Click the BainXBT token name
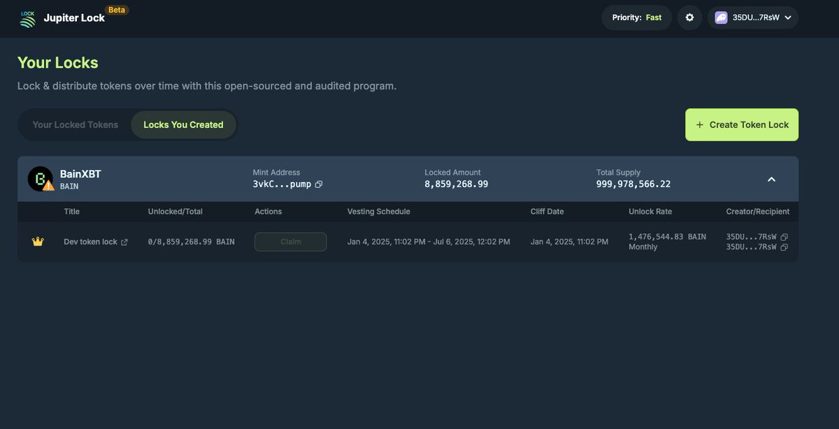Viewport: 839px width, 429px height. (80, 174)
